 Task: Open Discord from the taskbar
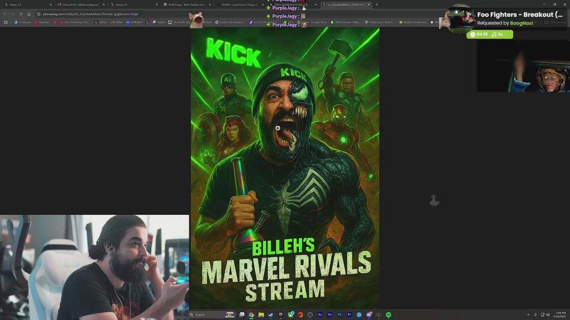pos(369,315)
